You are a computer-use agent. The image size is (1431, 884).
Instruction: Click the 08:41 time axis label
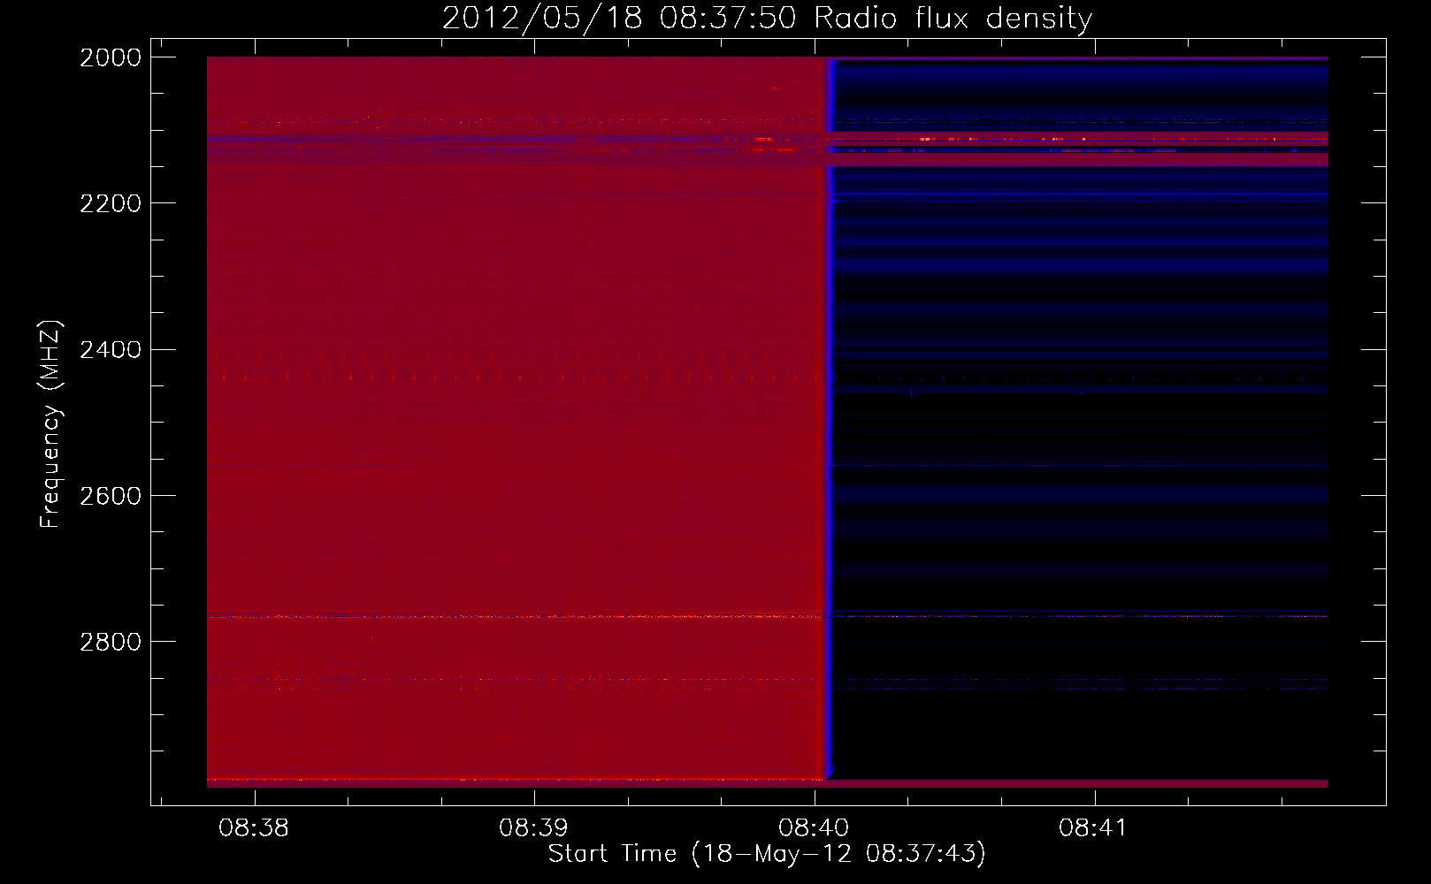point(1093,828)
